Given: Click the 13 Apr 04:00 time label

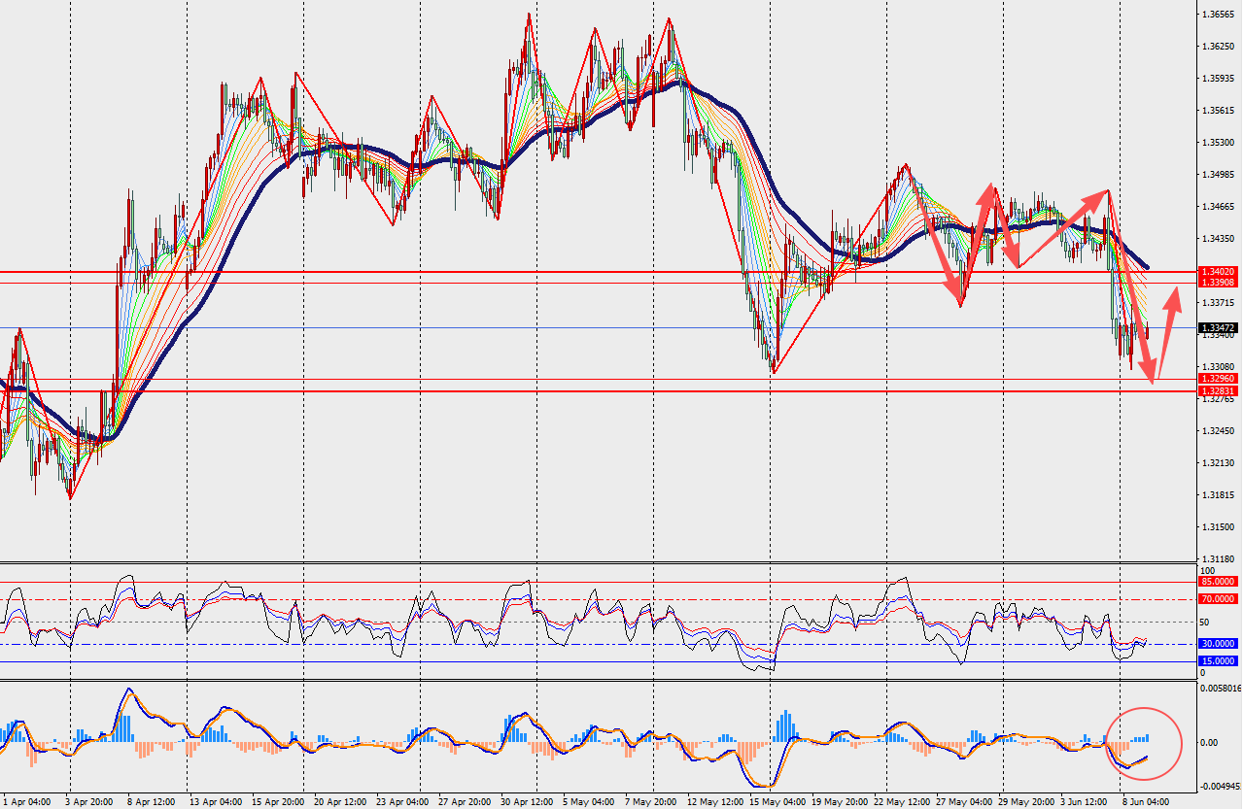Looking at the screenshot, I should click(216, 802).
